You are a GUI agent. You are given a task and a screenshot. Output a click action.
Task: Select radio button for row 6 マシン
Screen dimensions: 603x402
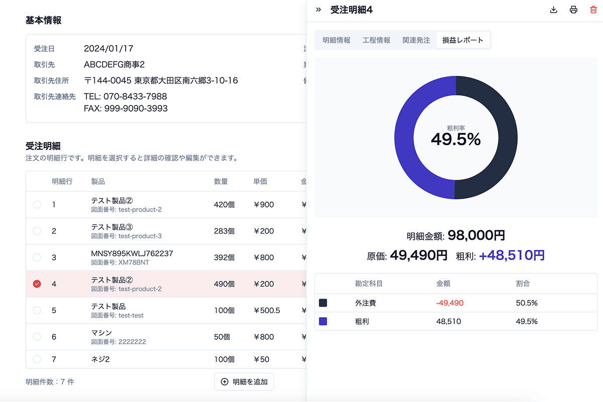[37, 337]
